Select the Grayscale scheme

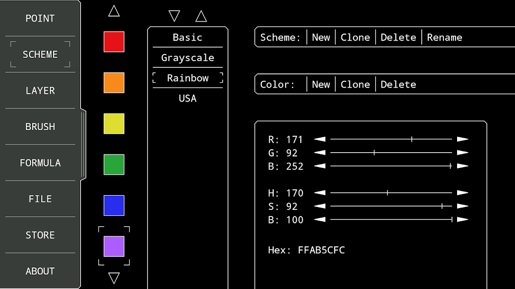[x=187, y=58]
